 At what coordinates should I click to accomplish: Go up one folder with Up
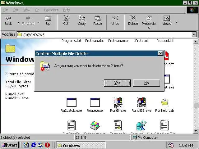[48, 21]
